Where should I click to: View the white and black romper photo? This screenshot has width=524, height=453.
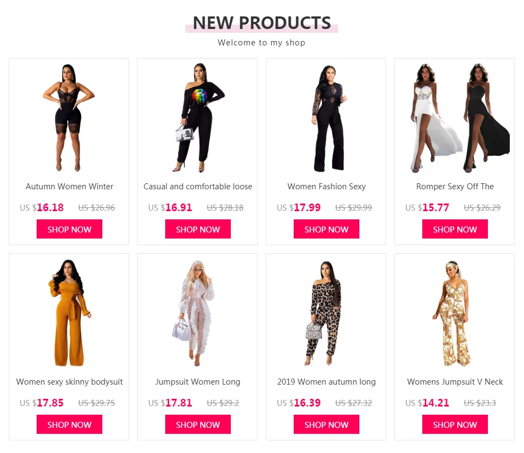click(x=455, y=118)
